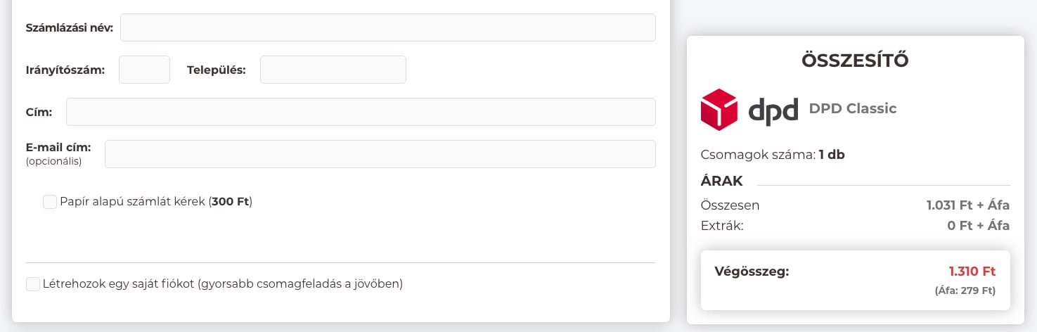The image size is (1037, 332).
Task: Click the Csomagok száma 1 db line
Action: tap(773, 155)
